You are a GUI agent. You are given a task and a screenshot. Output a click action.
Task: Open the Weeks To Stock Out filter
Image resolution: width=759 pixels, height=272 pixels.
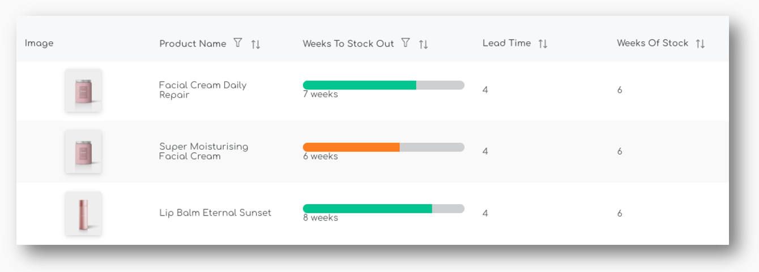pos(406,43)
